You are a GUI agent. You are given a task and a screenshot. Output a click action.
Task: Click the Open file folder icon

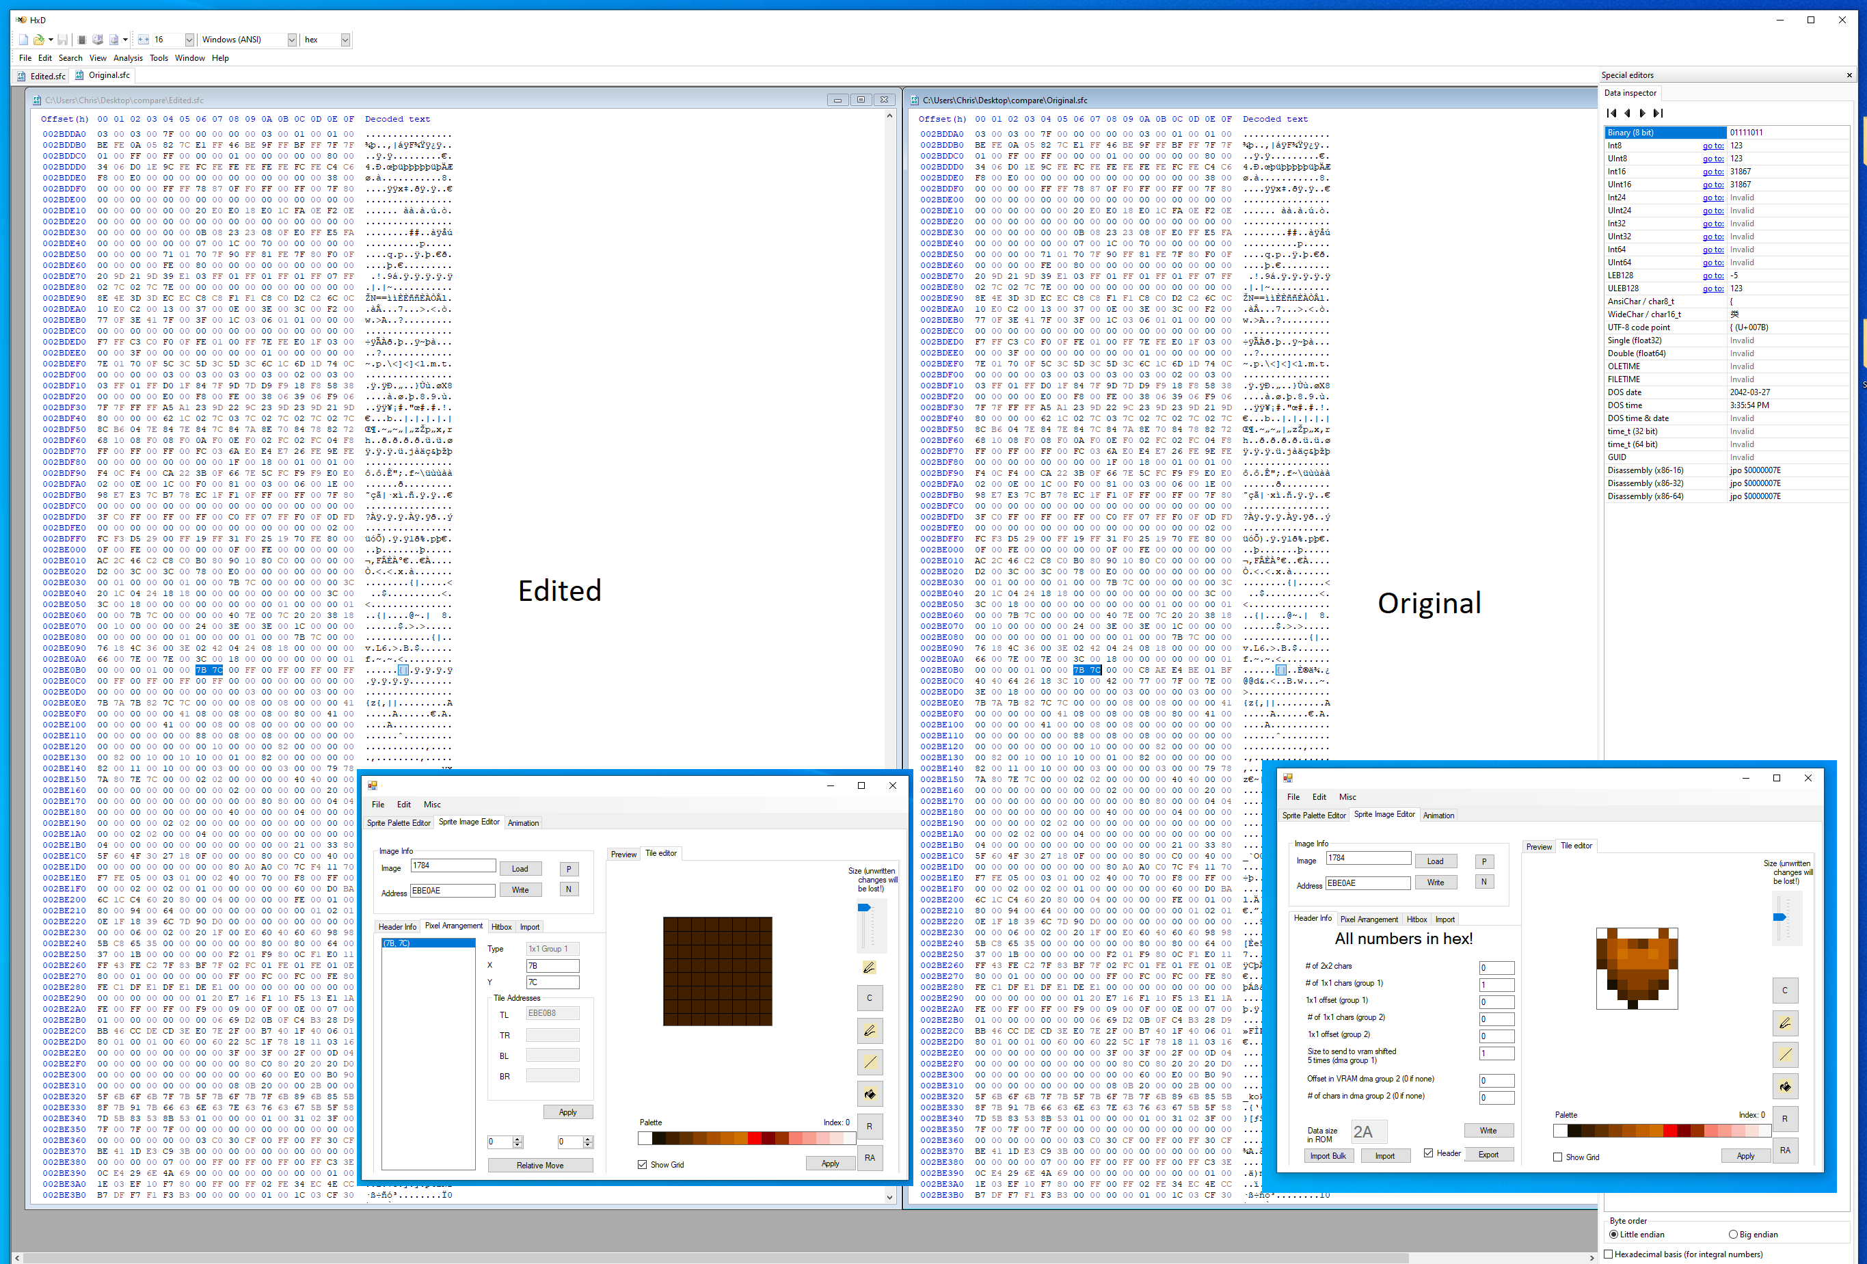(38, 40)
